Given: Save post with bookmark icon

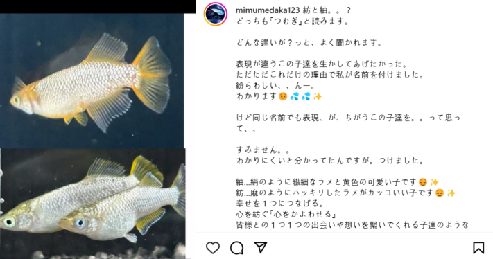Looking at the screenshot, I should (x=478, y=248).
